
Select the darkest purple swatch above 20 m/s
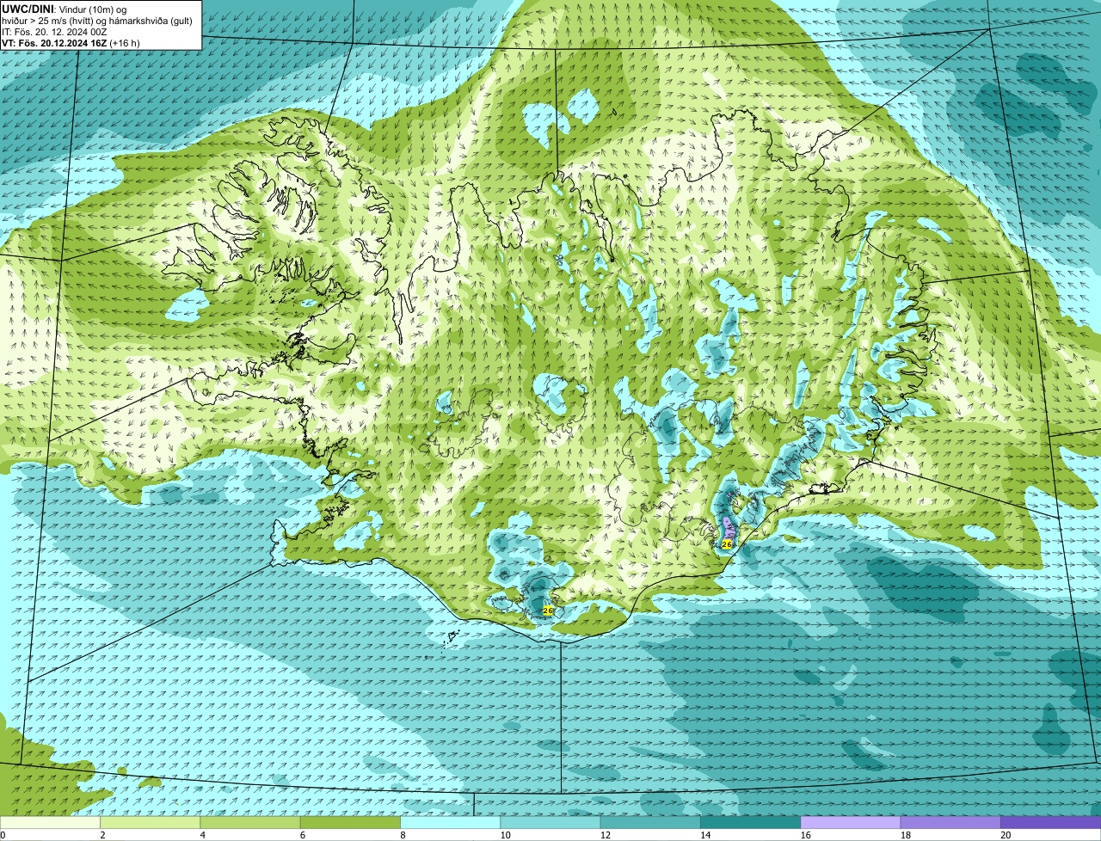tap(1050, 822)
